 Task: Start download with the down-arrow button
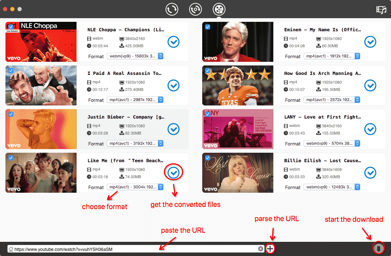379,248
